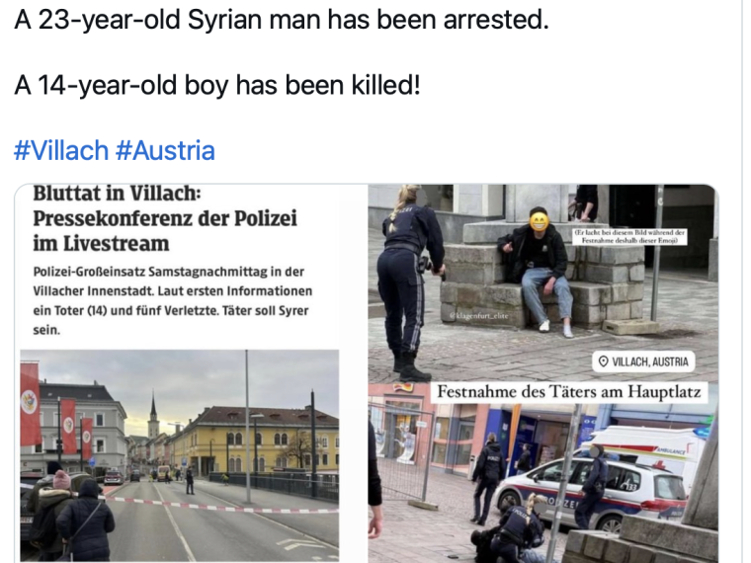Click the location pin icon beside Villach

tap(604, 362)
